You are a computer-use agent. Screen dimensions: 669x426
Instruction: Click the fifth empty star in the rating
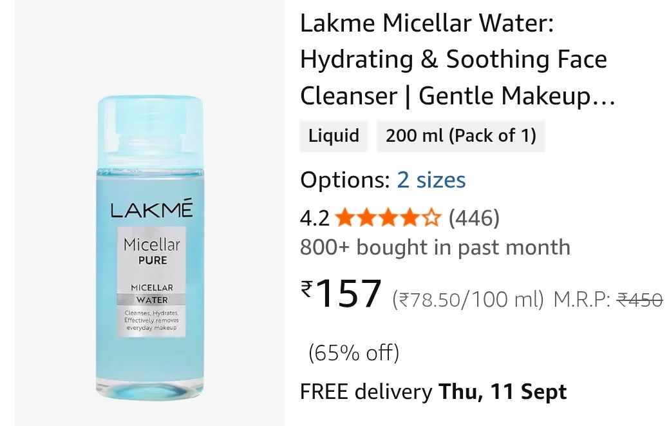431,218
